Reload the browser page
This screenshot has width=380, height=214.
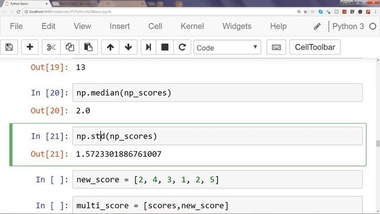(x=18, y=12)
